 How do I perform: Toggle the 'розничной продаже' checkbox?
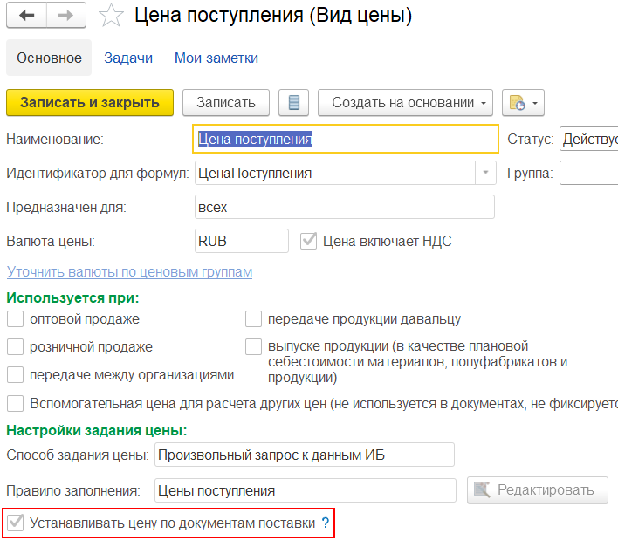point(15,347)
